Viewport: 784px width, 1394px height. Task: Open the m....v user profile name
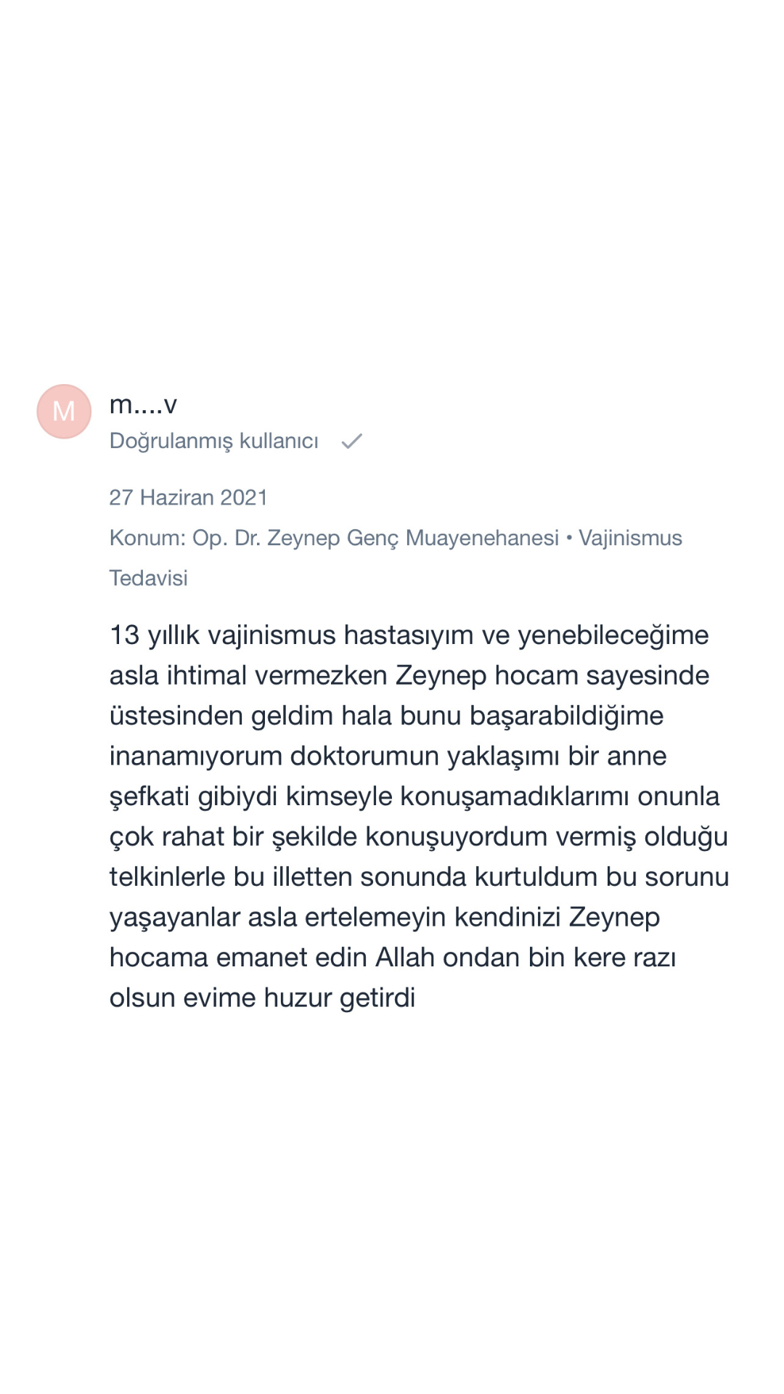coord(143,404)
